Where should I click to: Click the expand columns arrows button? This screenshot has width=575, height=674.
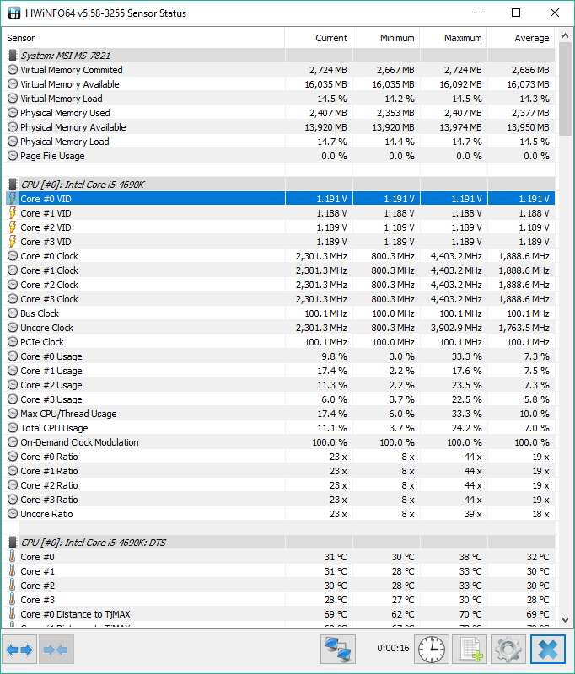click(19, 650)
